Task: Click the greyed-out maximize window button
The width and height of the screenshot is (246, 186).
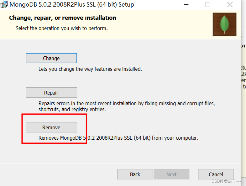Action: click(207, 5)
